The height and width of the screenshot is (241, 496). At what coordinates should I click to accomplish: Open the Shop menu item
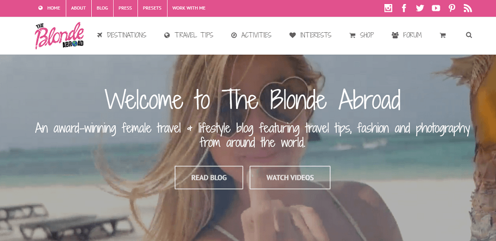click(x=362, y=35)
